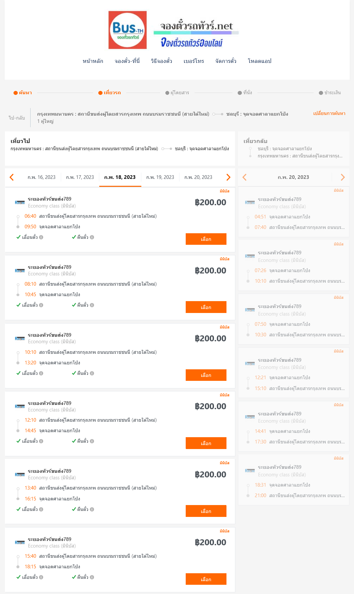Click เลือก button for 06:40 departure

coord(206,239)
